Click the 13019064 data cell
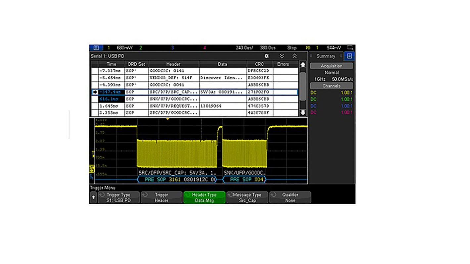Screen dimensions: 470x264 (x=222, y=106)
